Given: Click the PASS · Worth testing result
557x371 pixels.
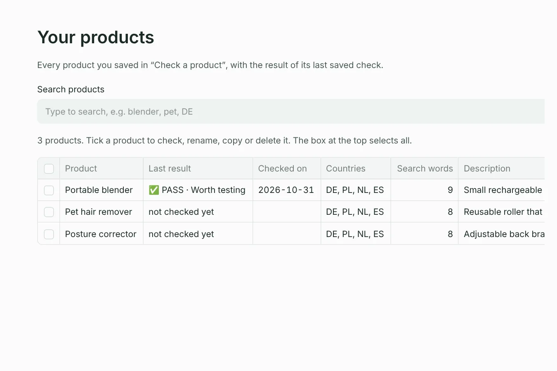Looking at the screenshot, I should click(x=197, y=190).
